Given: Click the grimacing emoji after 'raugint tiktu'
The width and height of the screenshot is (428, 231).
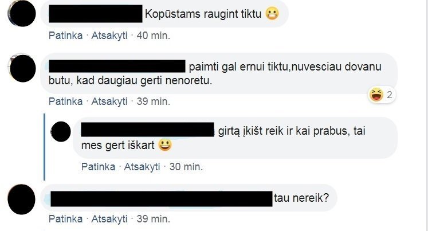Looking at the screenshot, I should pyautogui.click(x=272, y=13).
